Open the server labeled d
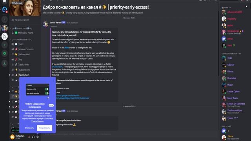The image size is (251, 141). (4, 19)
